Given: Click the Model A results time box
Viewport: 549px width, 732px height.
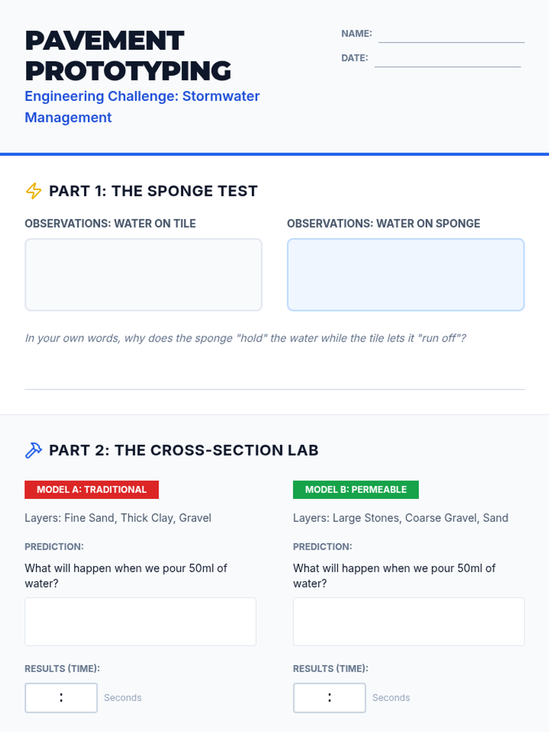Looking at the screenshot, I should click(61, 698).
